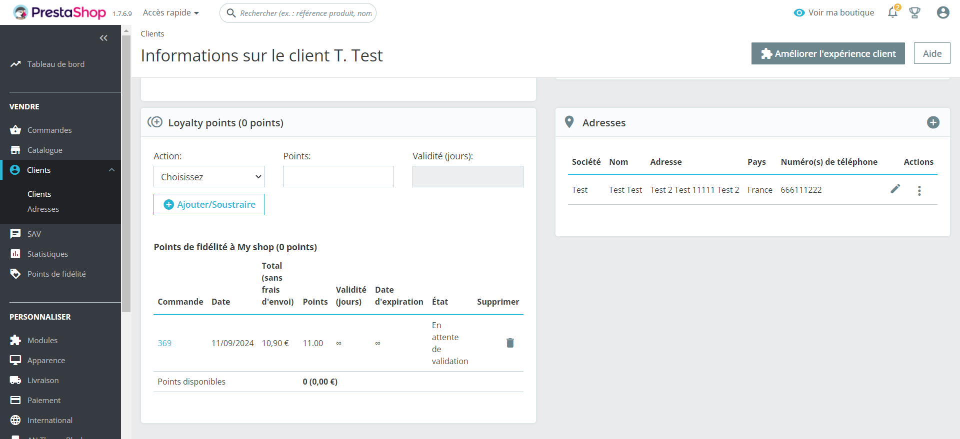Open the employee profile avatar
Screen dimensions: 960x439
(x=942, y=12)
